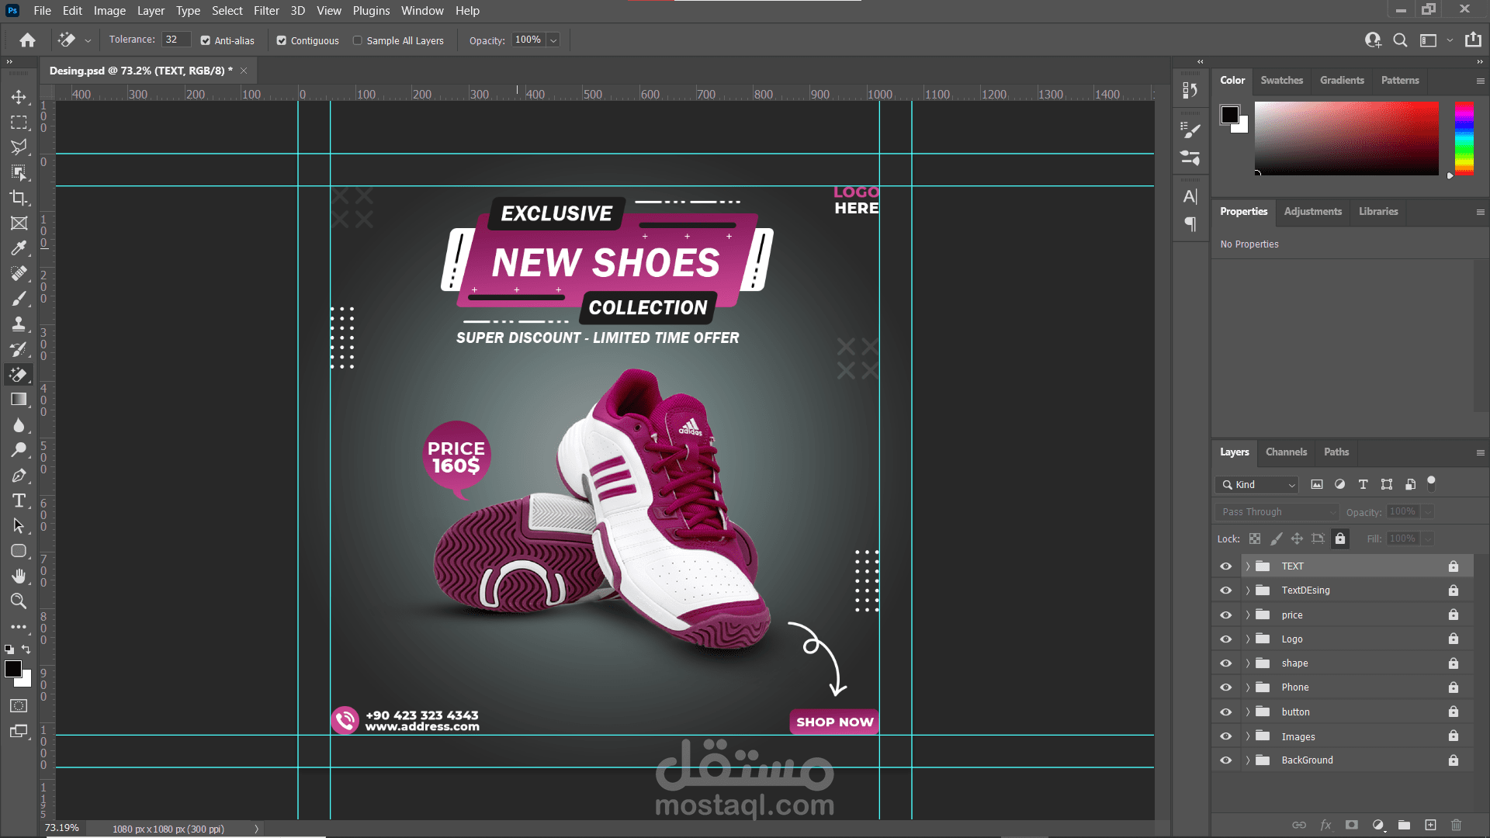Click the create new layer icon

pyautogui.click(x=1430, y=825)
